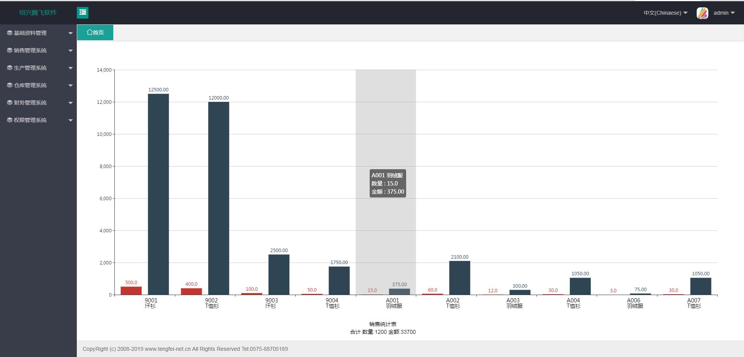744x357 pixels.
Task: Switch to the 首页 tab
Action: click(95, 33)
